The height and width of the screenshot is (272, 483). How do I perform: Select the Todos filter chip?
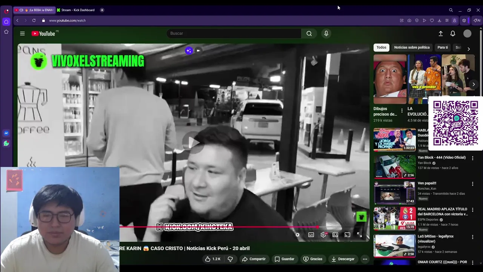381,48
